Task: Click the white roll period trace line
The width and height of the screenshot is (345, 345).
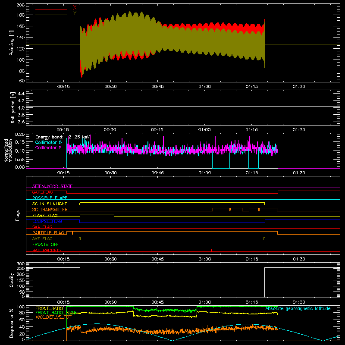Action: [183, 107]
